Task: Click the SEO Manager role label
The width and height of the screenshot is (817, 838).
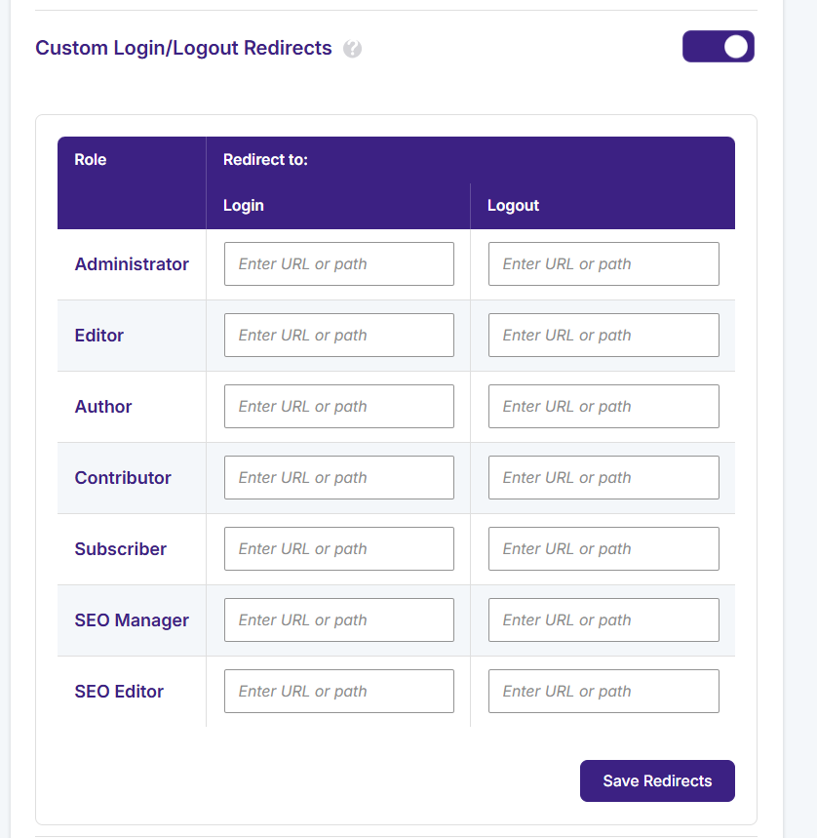Action: point(132,619)
